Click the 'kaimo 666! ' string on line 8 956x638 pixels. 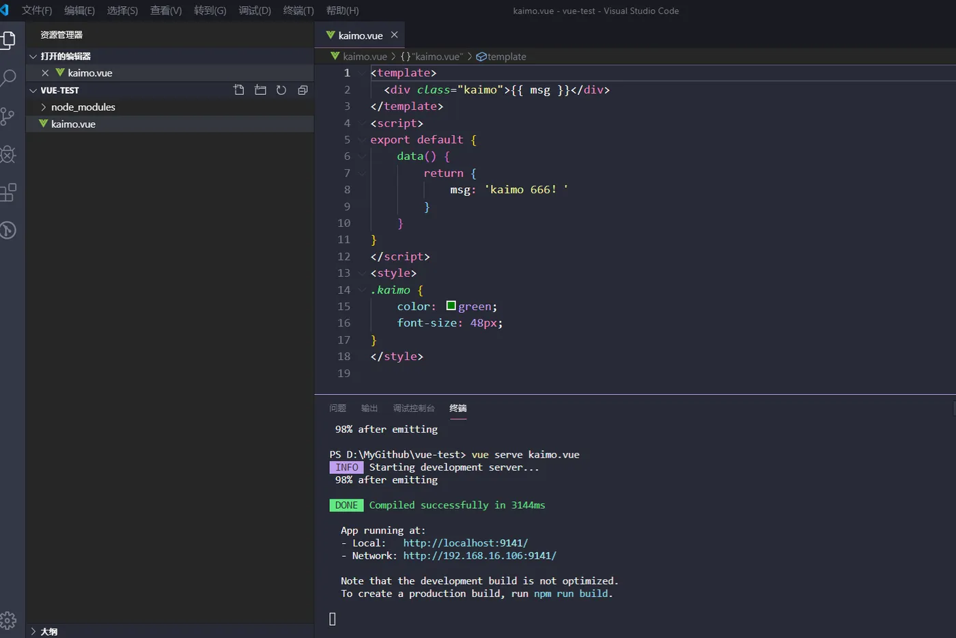(x=526, y=190)
